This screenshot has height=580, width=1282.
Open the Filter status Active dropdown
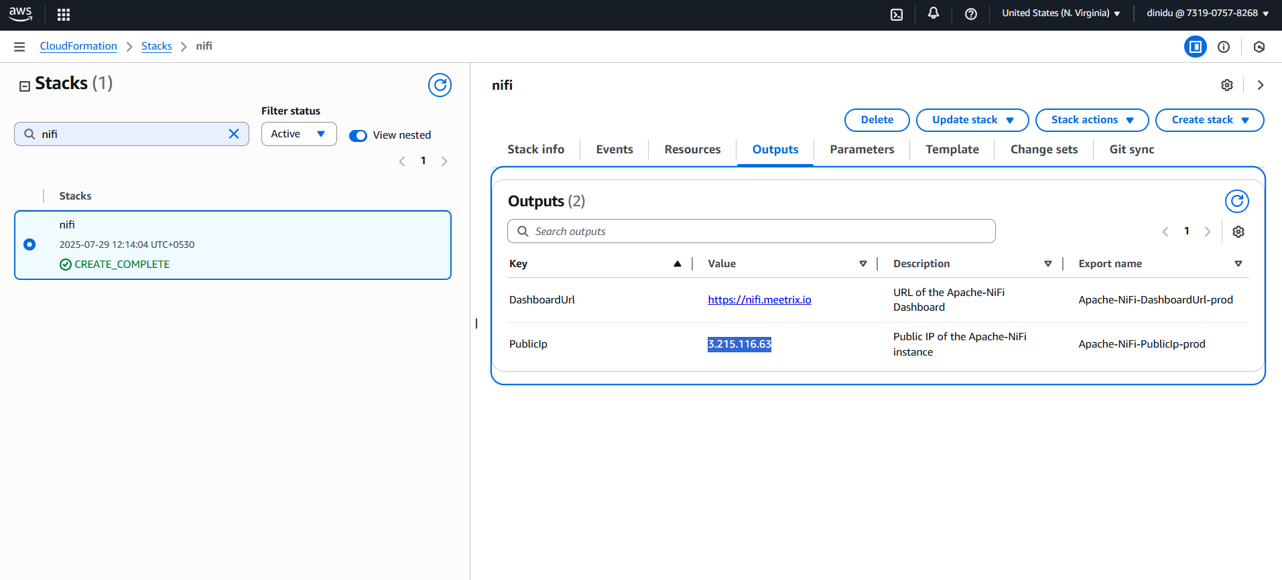point(299,134)
